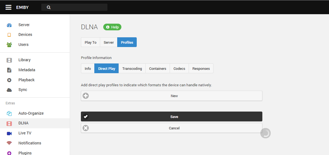Open the Responses tab

pyautogui.click(x=201, y=68)
